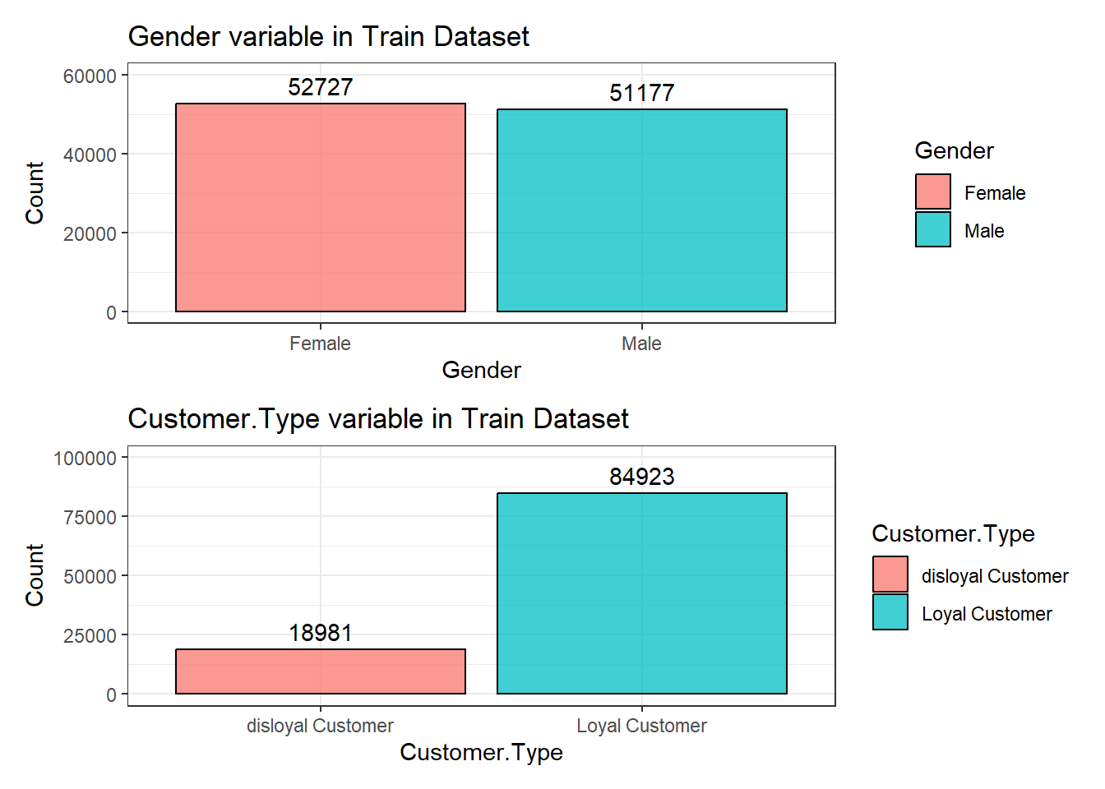This screenshot has height=789, width=1105.
Task: Click the Loyal Customer legend swatch
Action: pyautogui.click(x=890, y=612)
